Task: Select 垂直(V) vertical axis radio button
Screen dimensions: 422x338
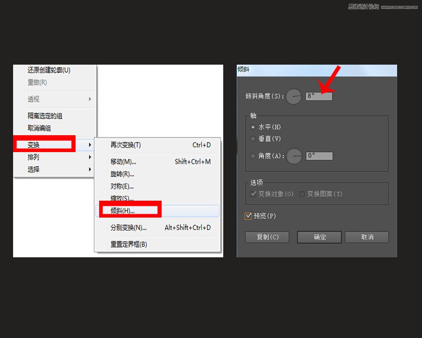Action: (253, 139)
